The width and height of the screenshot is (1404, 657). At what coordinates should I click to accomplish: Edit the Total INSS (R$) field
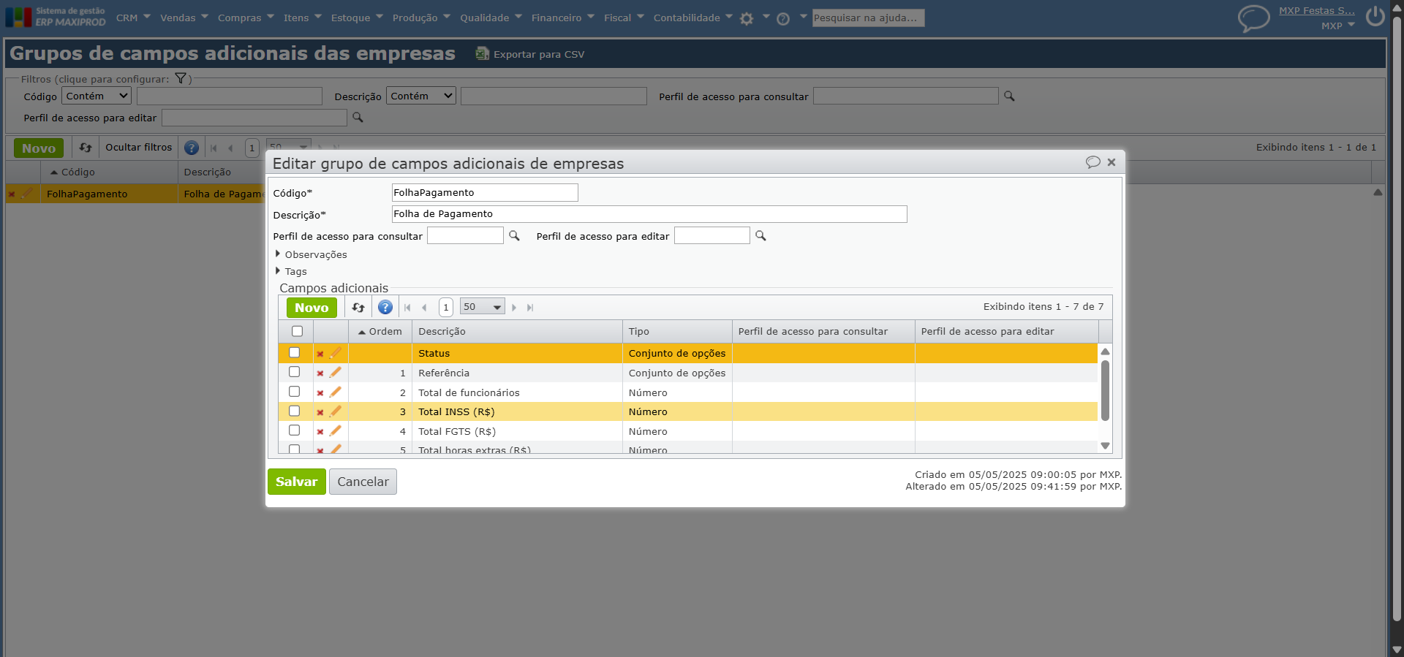click(336, 411)
